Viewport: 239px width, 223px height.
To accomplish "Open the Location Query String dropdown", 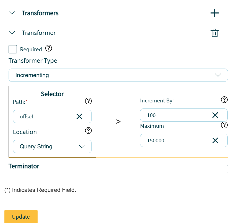I will pyautogui.click(x=52, y=146).
